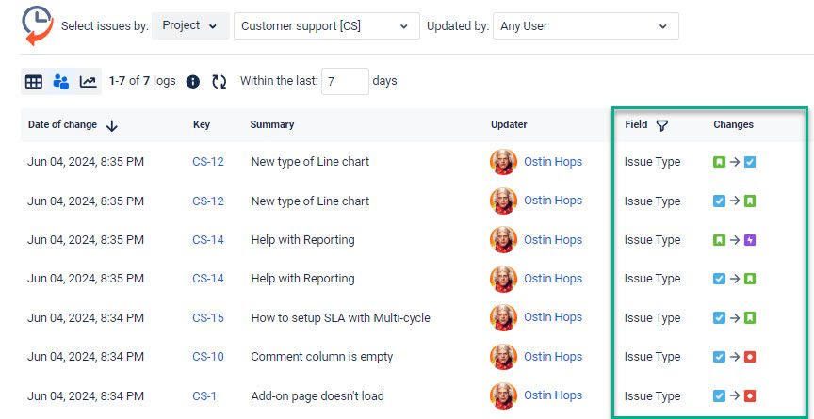Open CS-12 link in story-to-task change row

[208, 162]
